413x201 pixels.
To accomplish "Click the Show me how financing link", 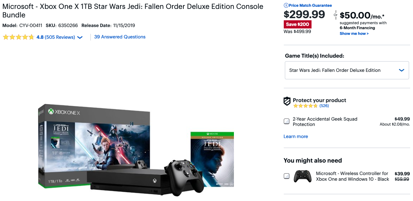I will click(354, 33).
